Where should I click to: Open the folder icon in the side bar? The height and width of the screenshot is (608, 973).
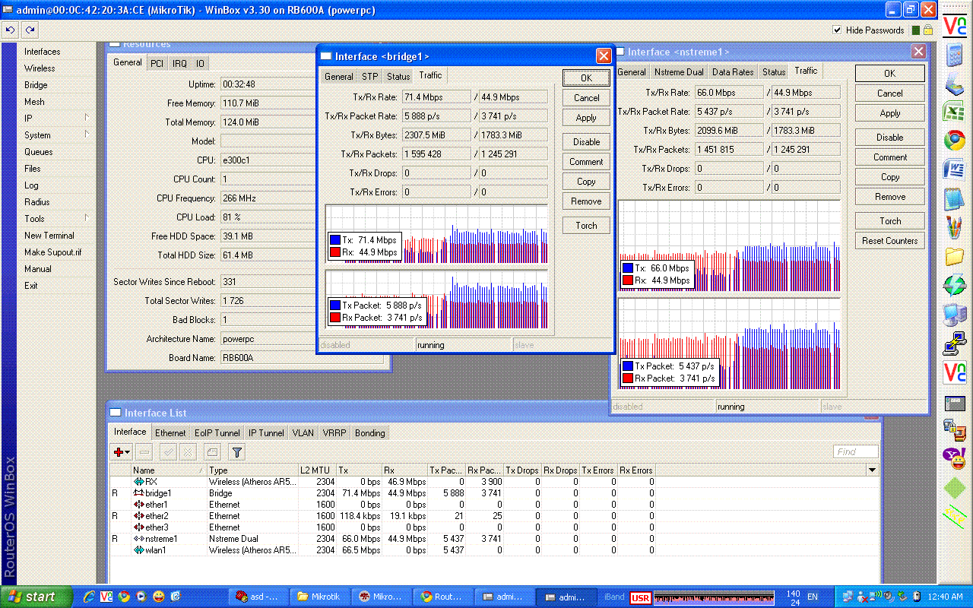tap(954, 257)
